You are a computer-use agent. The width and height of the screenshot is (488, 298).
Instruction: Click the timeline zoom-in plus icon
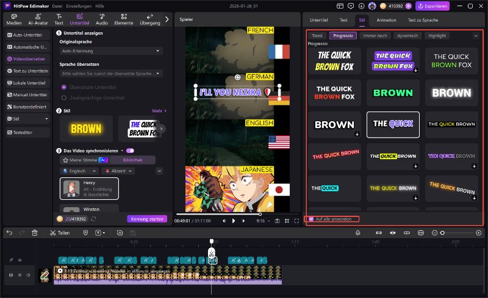pyautogui.click(x=478, y=233)
